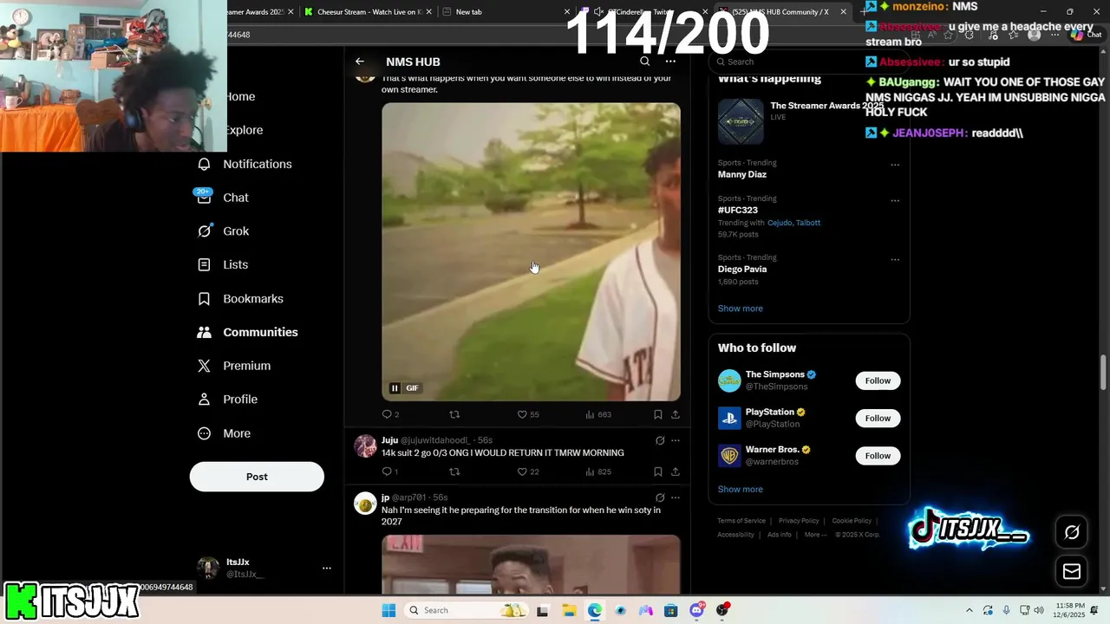The width and height of the screenshot is (1110, 624).
Task: Pause the GIF in the post
Action: coord(395,388)
